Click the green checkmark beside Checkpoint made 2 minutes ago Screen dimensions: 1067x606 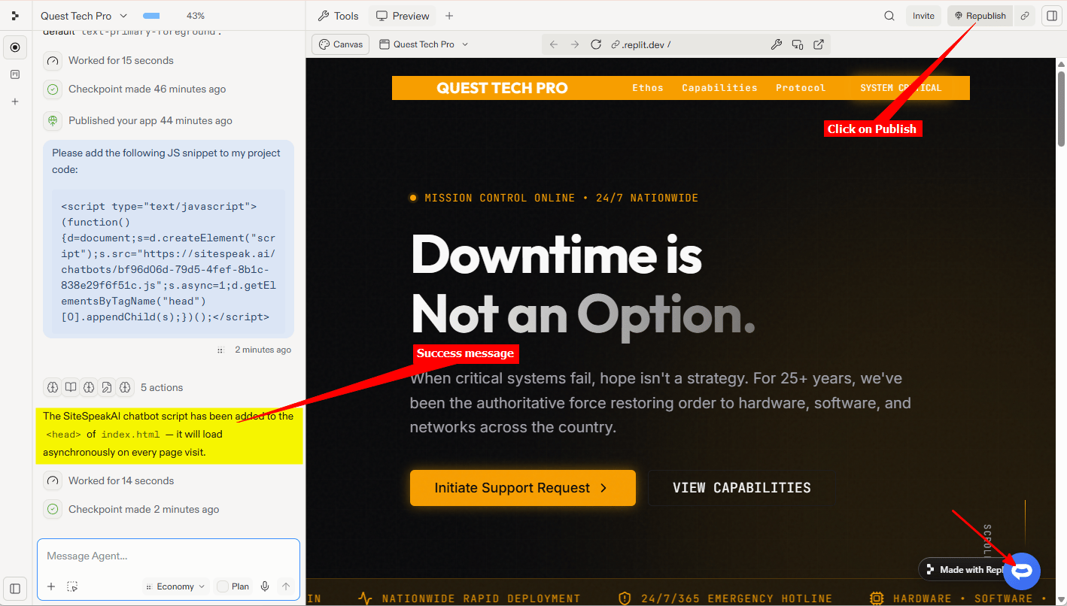pyautogui.click(x=53, y=509)
